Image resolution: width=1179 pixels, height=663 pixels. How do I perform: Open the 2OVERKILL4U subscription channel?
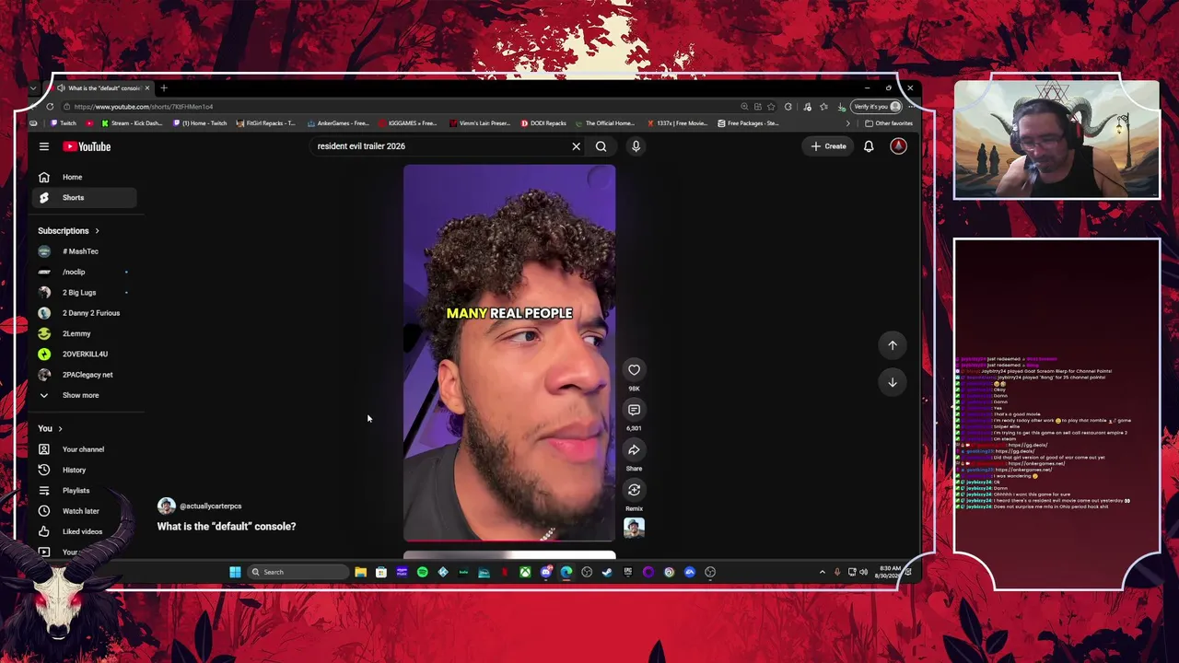tap(86, 354)
